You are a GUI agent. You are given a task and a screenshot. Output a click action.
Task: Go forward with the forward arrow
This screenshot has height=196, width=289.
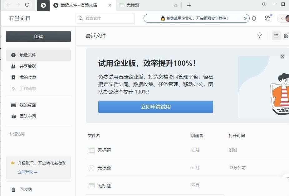coord(18,5)
